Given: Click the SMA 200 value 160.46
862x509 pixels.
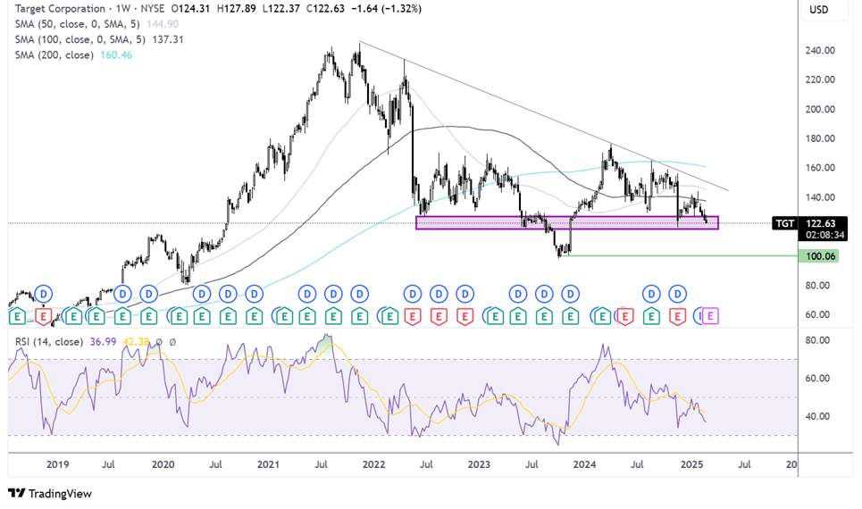Looking at the screenshot, I should (x=116, y=55).
